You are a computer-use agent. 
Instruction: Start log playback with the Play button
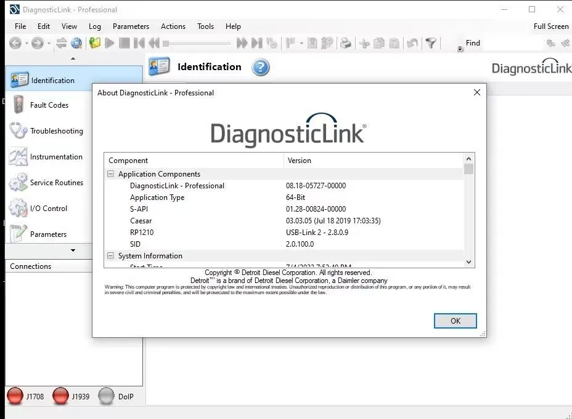tap(110, 43)
